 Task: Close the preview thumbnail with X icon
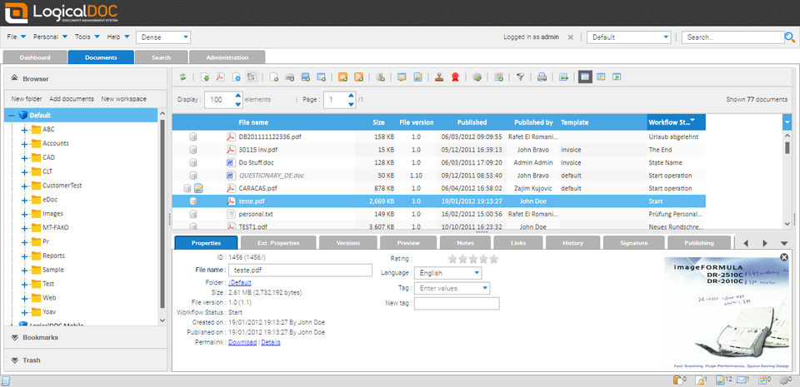tap(783, 258)
